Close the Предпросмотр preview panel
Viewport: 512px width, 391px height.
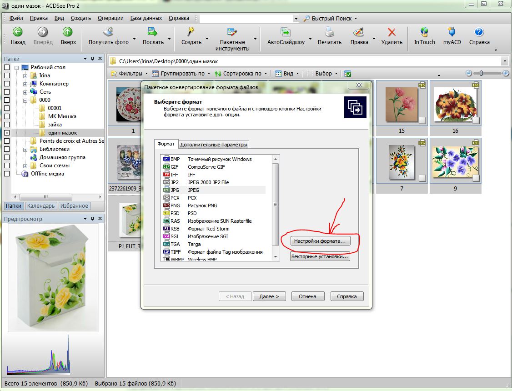pyautogui.click(x=100, y=218)
